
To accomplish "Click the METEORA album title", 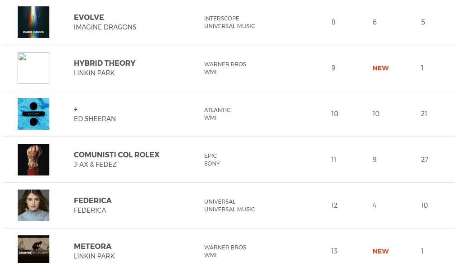I will click(x=92, y=246).
